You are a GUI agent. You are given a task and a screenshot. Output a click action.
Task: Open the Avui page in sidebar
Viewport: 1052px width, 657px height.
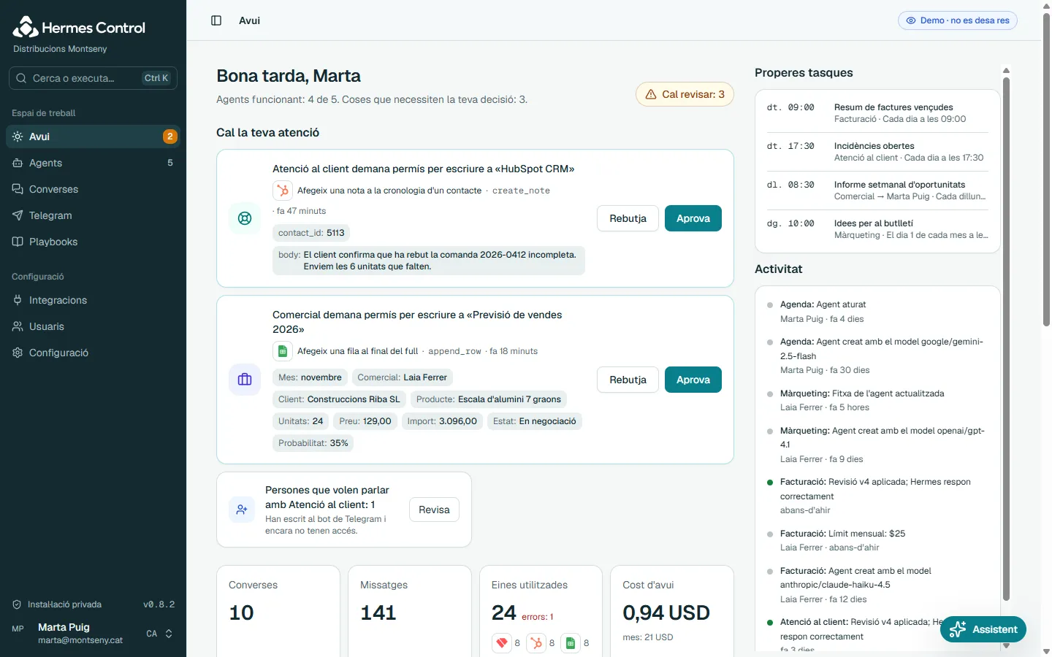(93, 137)
